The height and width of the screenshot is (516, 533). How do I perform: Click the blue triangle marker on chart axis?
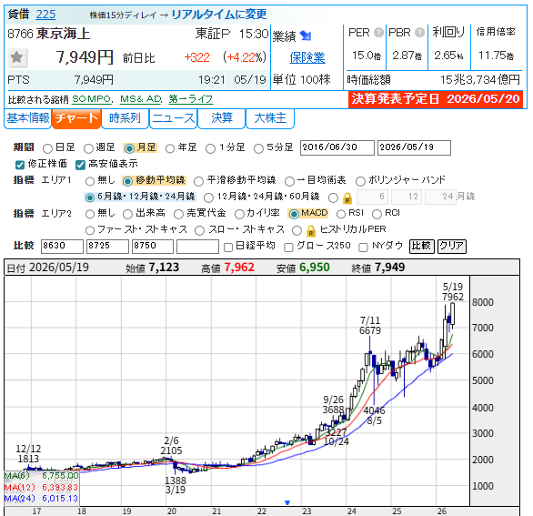click(x=287, y=502)
